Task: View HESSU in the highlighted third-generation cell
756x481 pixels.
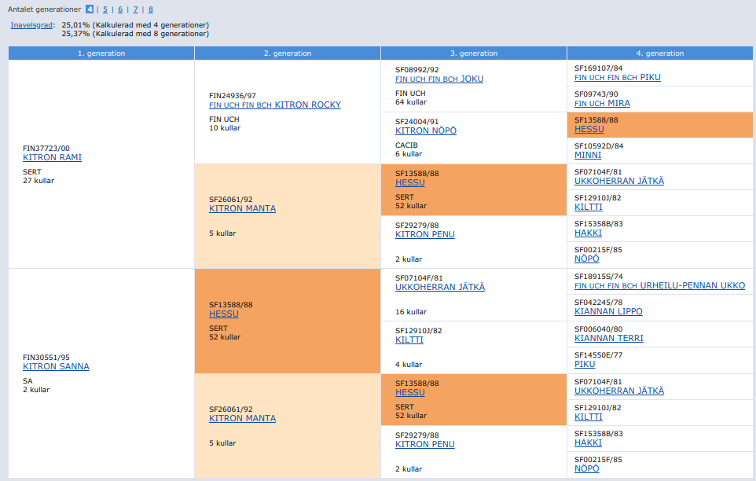Action: click(409, 182)
